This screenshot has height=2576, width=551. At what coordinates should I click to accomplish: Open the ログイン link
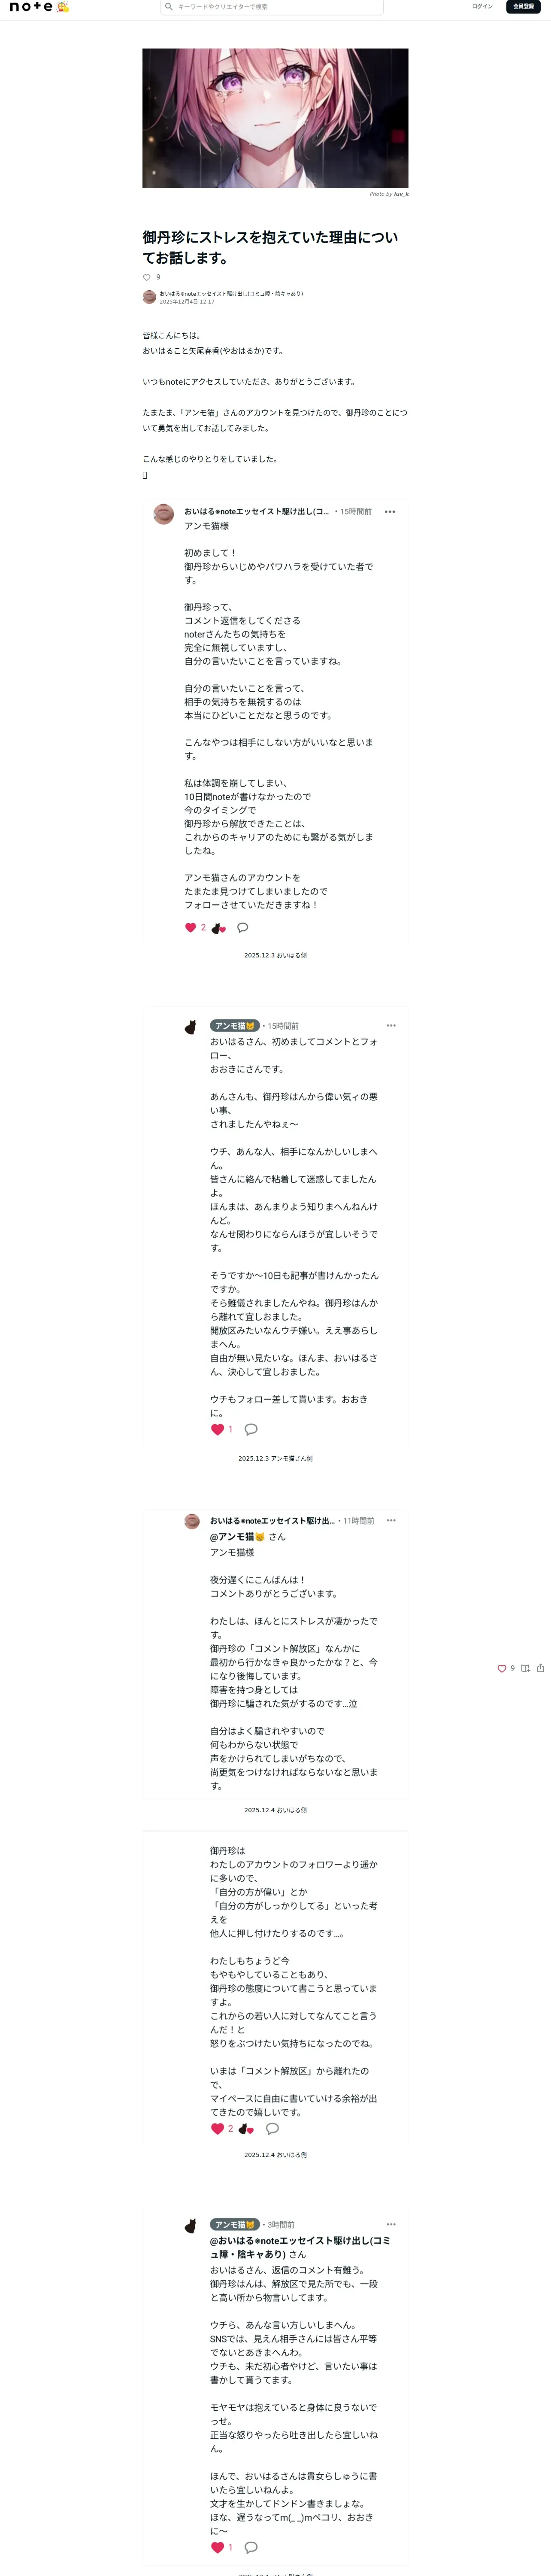pyautogui.click(x=482, y=7)
